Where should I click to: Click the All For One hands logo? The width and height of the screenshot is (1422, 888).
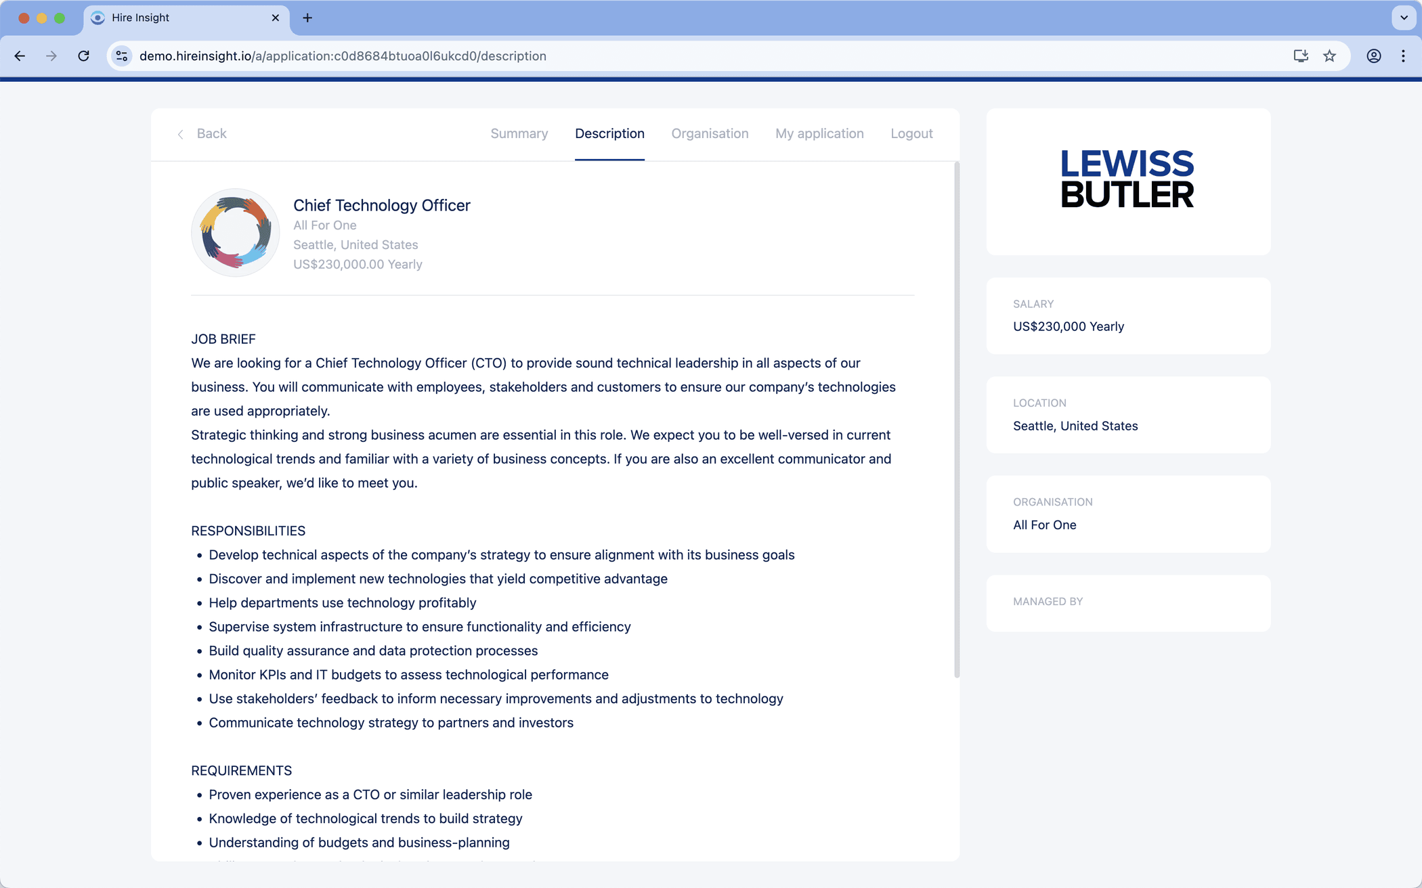(x=235, y=232)
